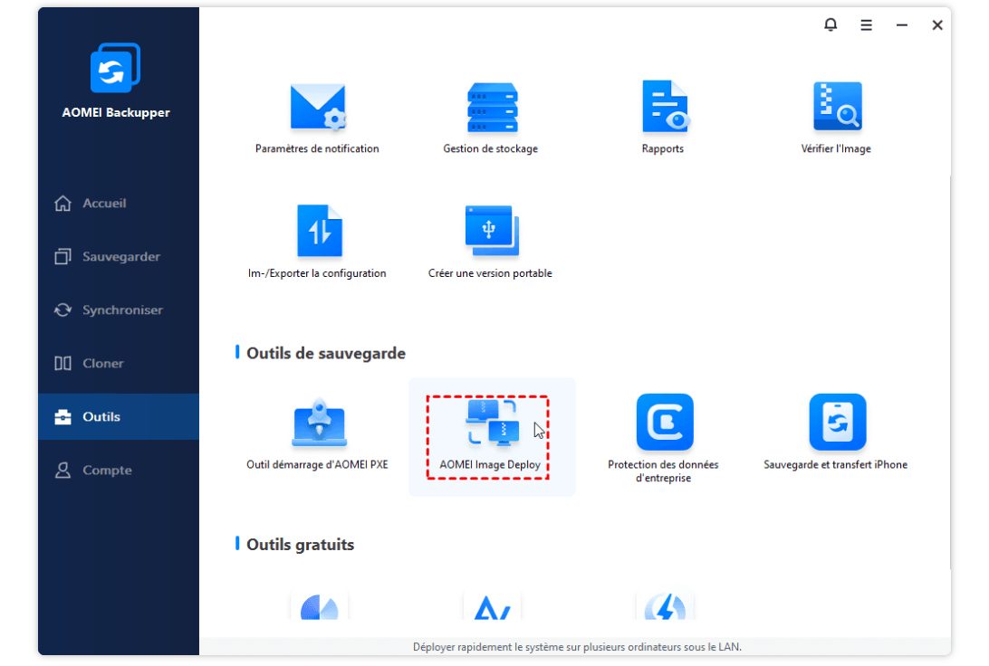
Task: Click the Outils de sauvegarde heading
Action: [325, 354]
